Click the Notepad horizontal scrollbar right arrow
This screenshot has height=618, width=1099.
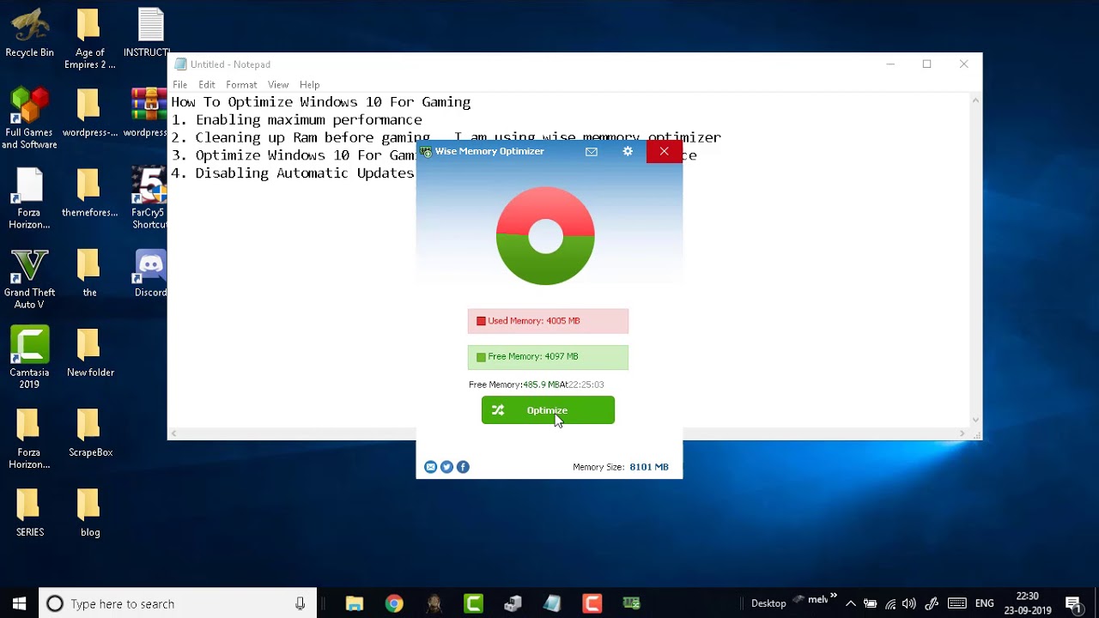click(x=962, y=433)
